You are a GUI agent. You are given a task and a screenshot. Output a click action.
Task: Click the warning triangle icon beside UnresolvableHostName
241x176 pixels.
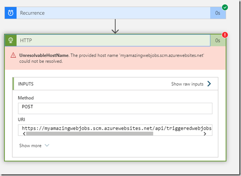coord(13,55)
